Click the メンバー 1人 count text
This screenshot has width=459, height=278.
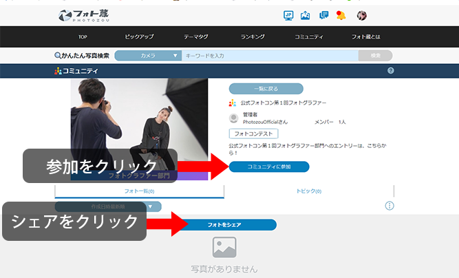click(330, 122)
